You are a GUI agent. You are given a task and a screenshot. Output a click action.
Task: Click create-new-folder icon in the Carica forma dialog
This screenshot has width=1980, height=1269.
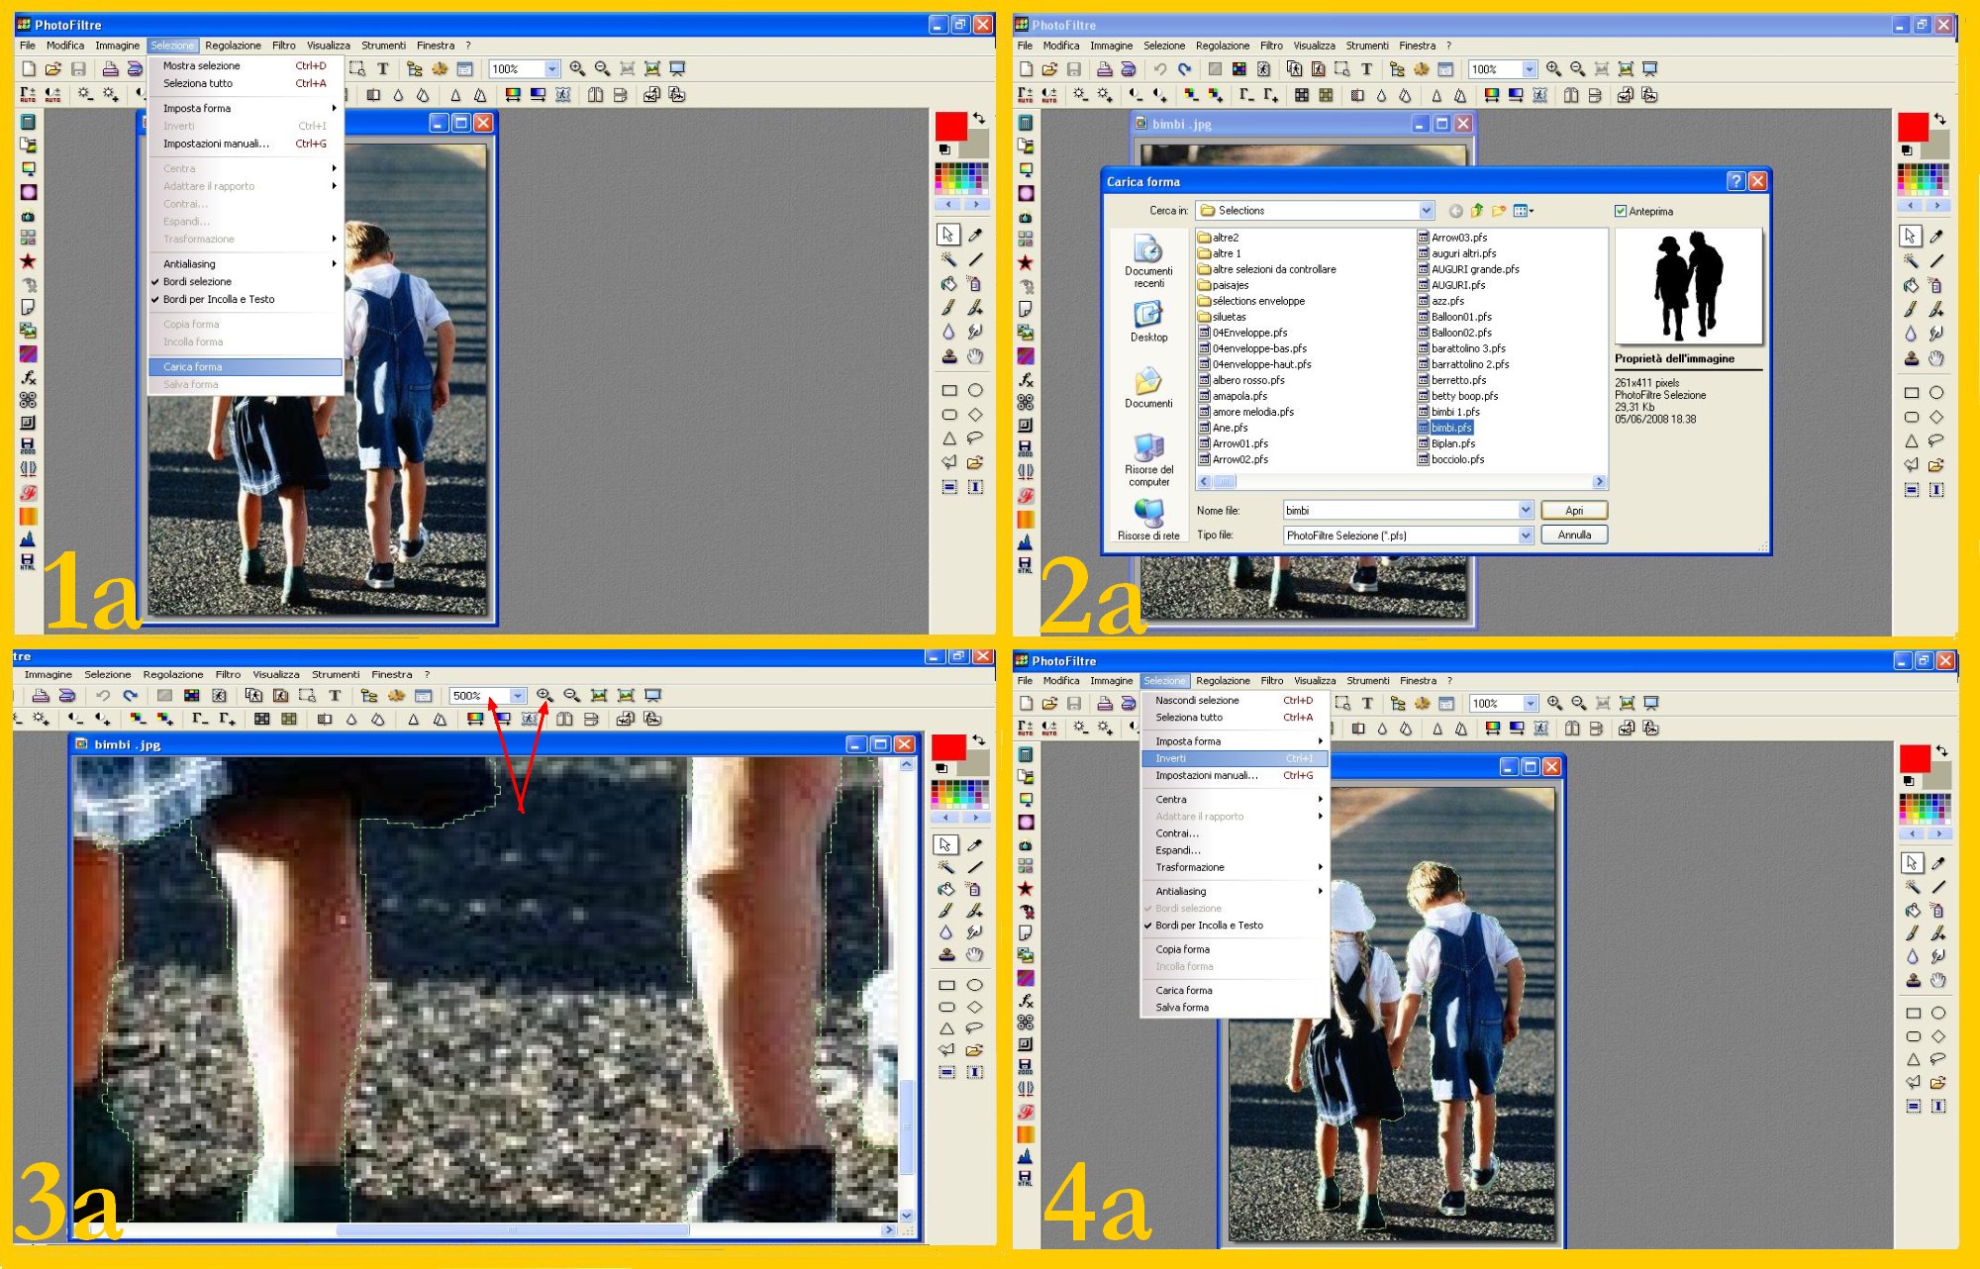[x=1499, y=211]
